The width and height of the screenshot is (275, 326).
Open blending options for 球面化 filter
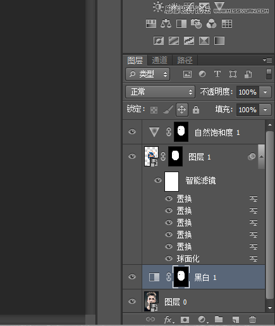pyautogui.click(x=254, y=259)
